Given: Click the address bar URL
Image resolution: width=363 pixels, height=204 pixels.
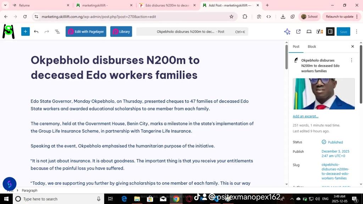Looking at the screenshot, I should (x=99, y=16).
